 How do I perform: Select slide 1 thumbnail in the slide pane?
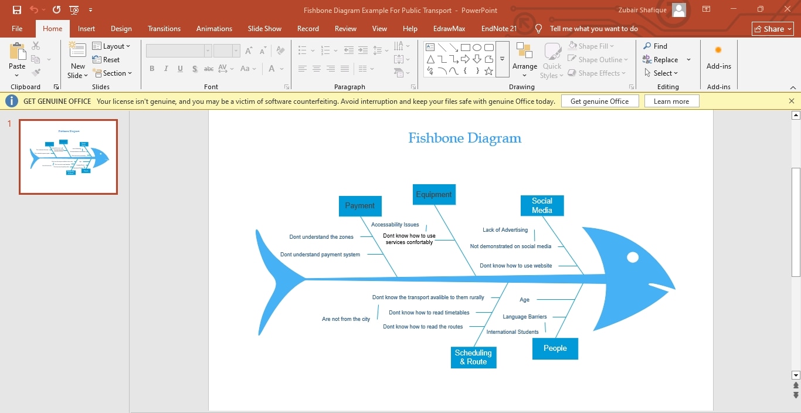[68, 157]
